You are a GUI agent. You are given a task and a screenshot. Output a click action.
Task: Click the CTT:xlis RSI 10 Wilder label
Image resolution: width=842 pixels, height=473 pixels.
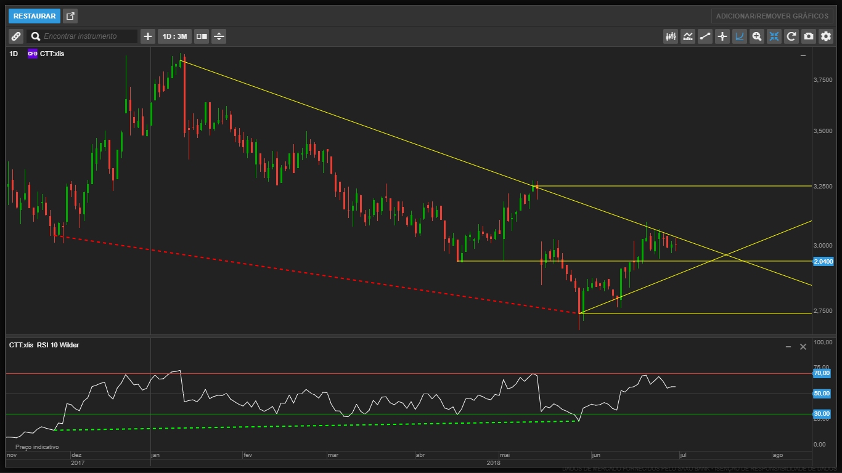[x=44, y=345]
